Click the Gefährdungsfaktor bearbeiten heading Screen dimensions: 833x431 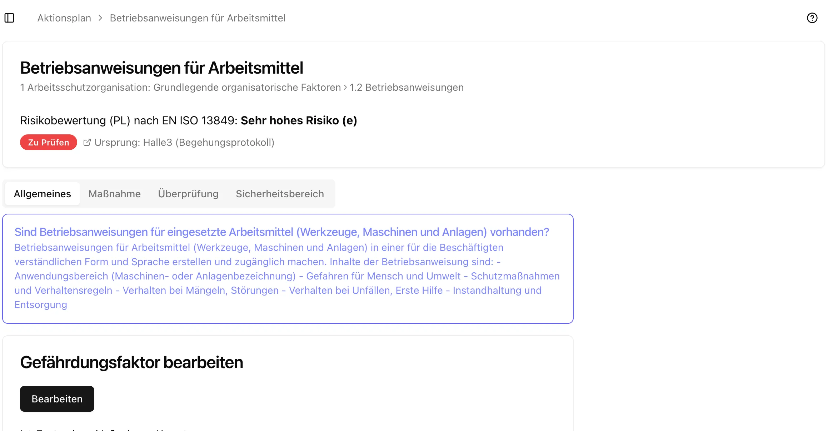[131, 362]
